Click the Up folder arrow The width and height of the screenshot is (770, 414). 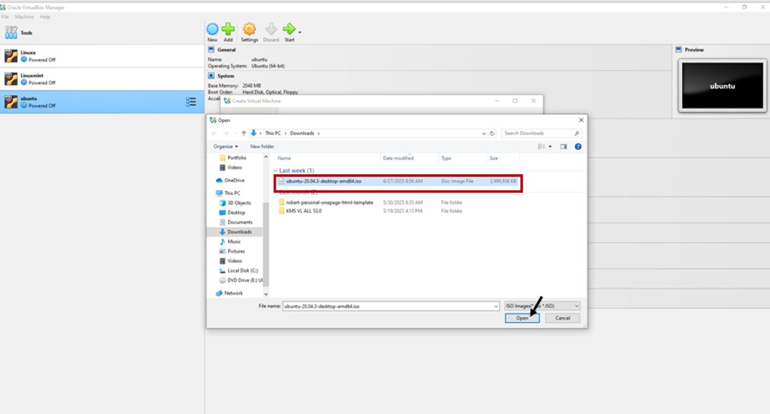[x=243, y=133]
